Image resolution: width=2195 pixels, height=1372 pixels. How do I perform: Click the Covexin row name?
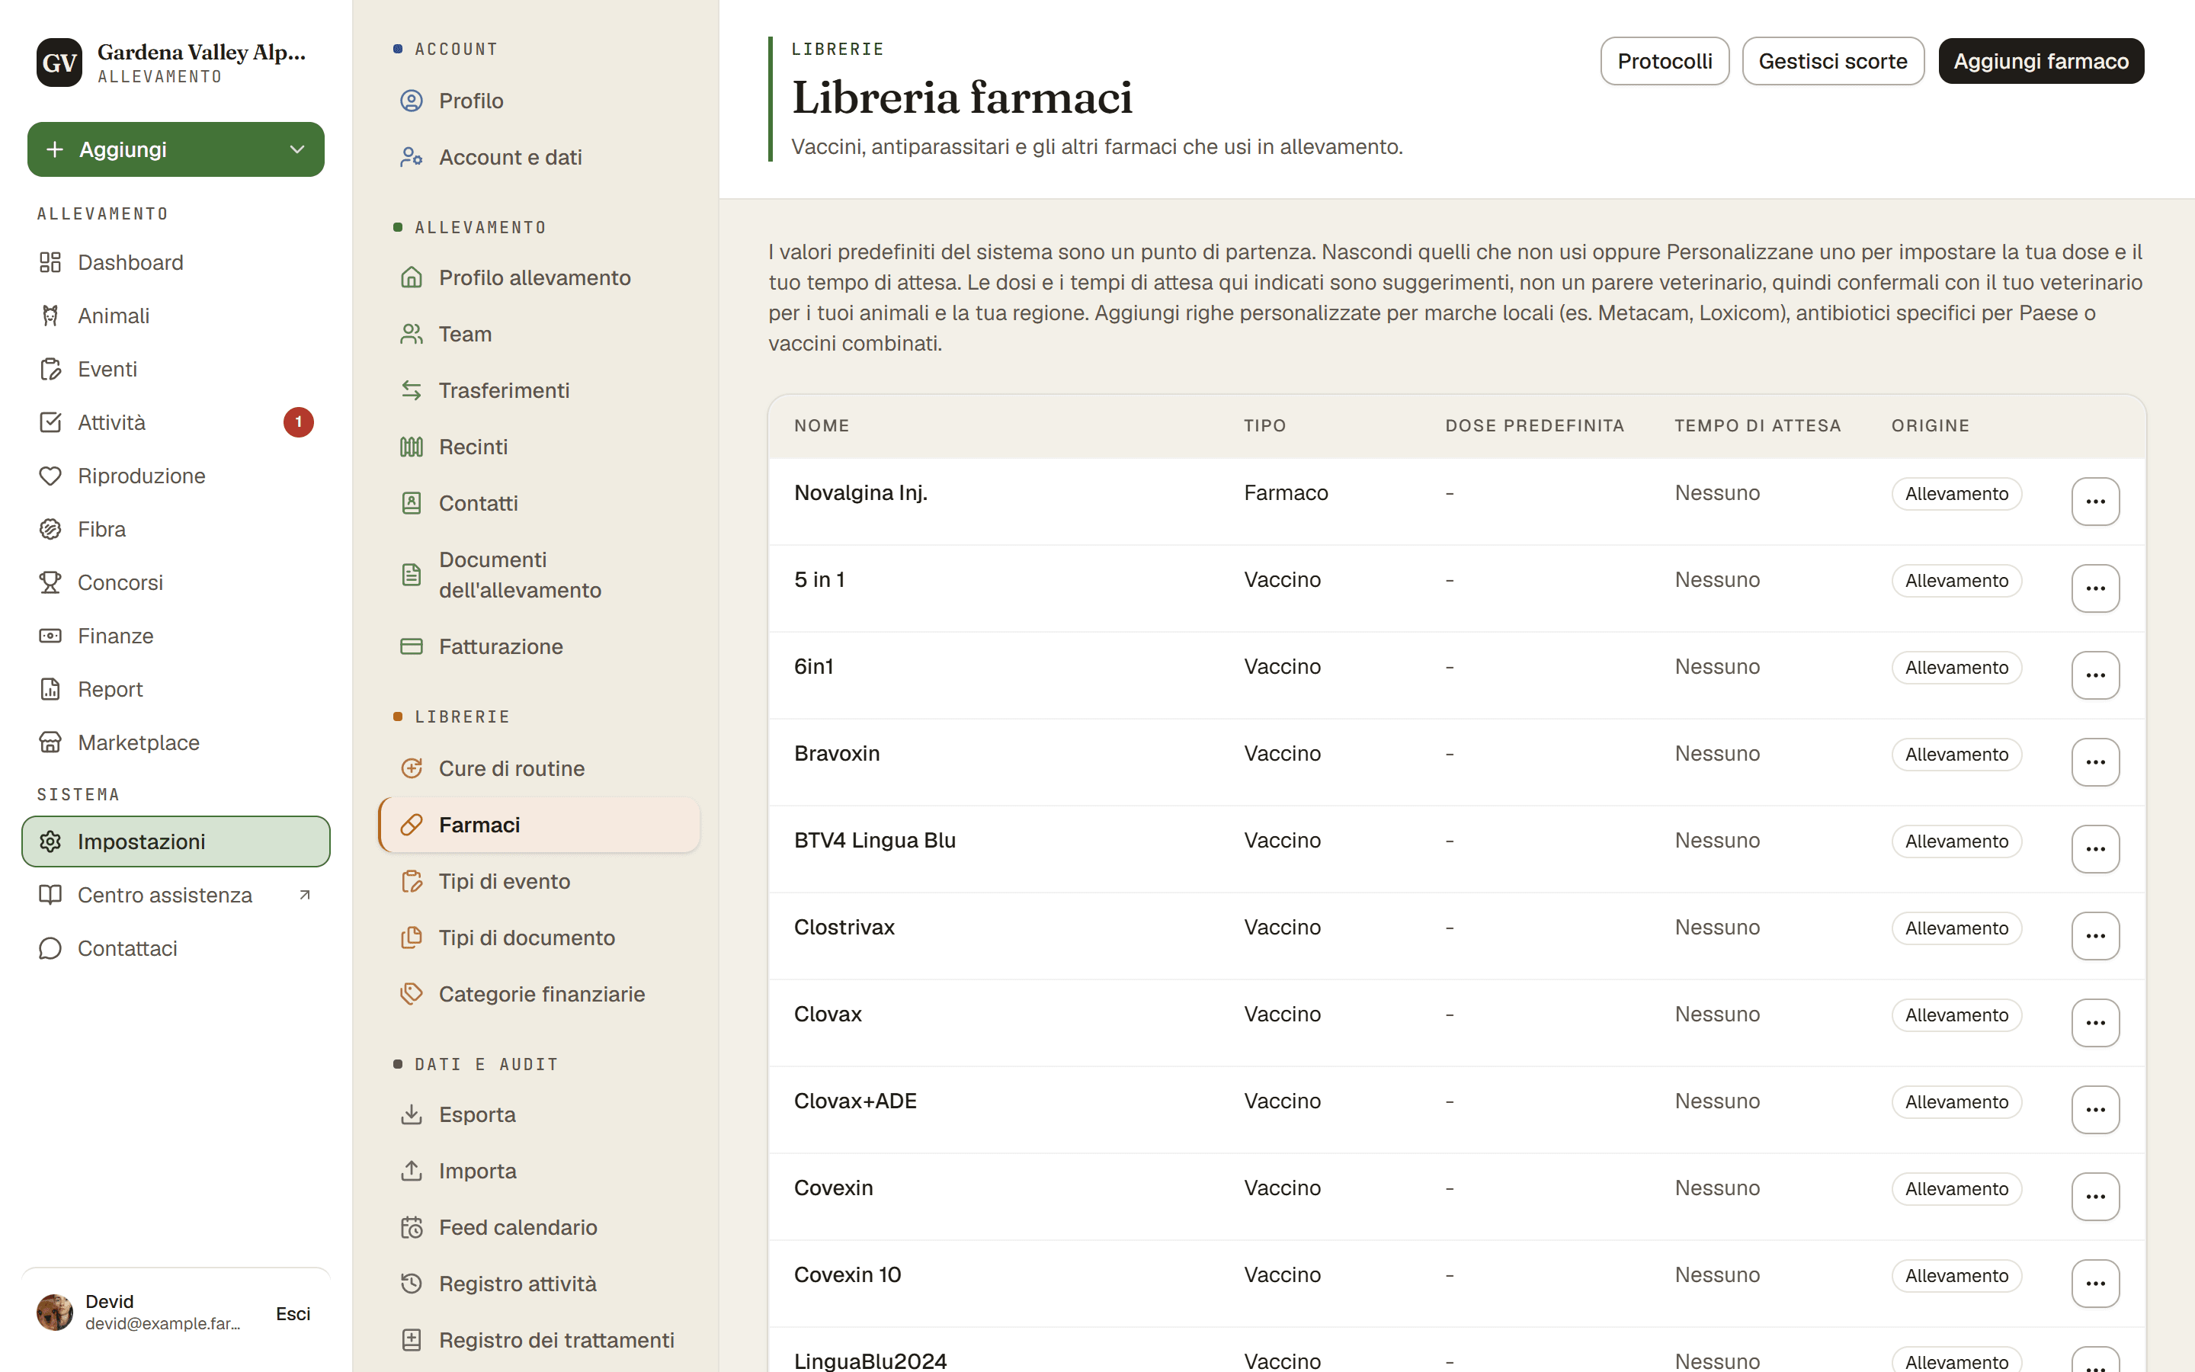[x=834, y=1188]
